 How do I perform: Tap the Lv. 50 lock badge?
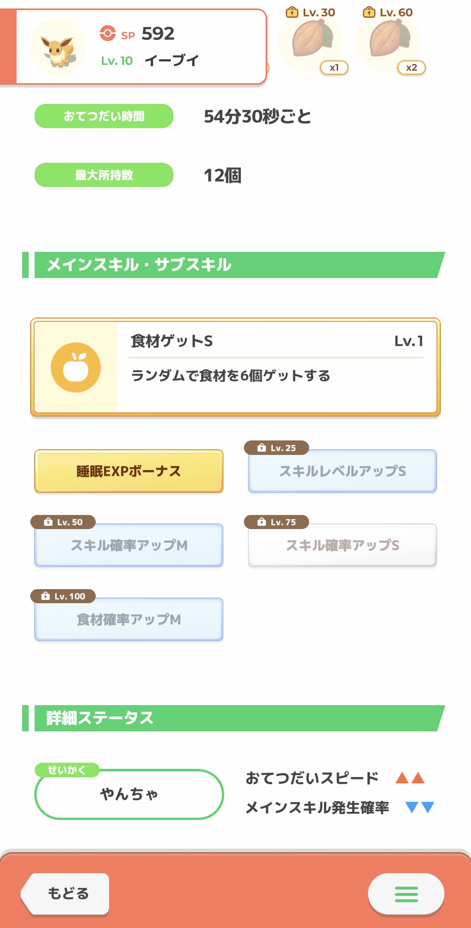63,522
